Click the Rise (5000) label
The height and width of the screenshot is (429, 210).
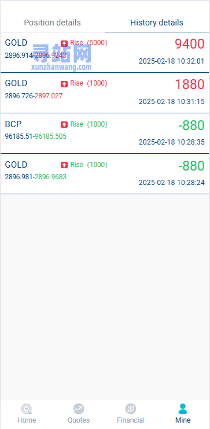point(89,43)
